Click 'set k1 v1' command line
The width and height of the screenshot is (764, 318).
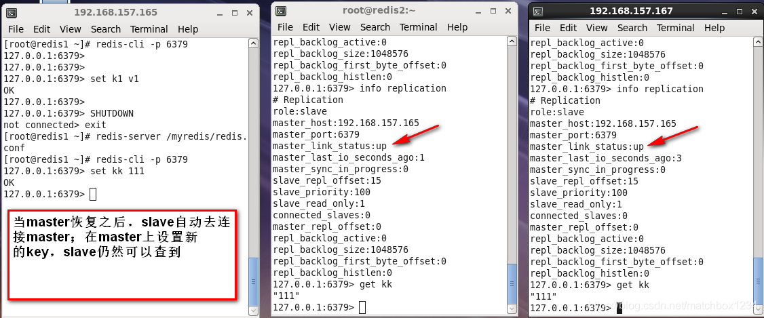pyautogui.click(x=72, y=79)
